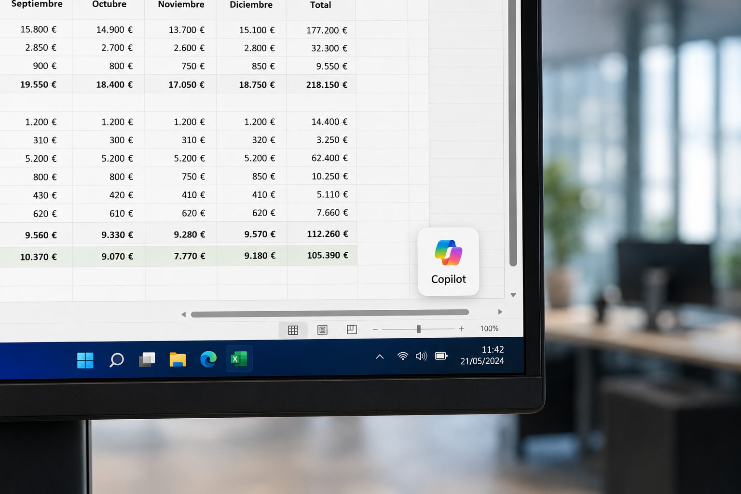Switch to Page Break Preview icon
741x494 pixels.
click(x=352, y=329)
